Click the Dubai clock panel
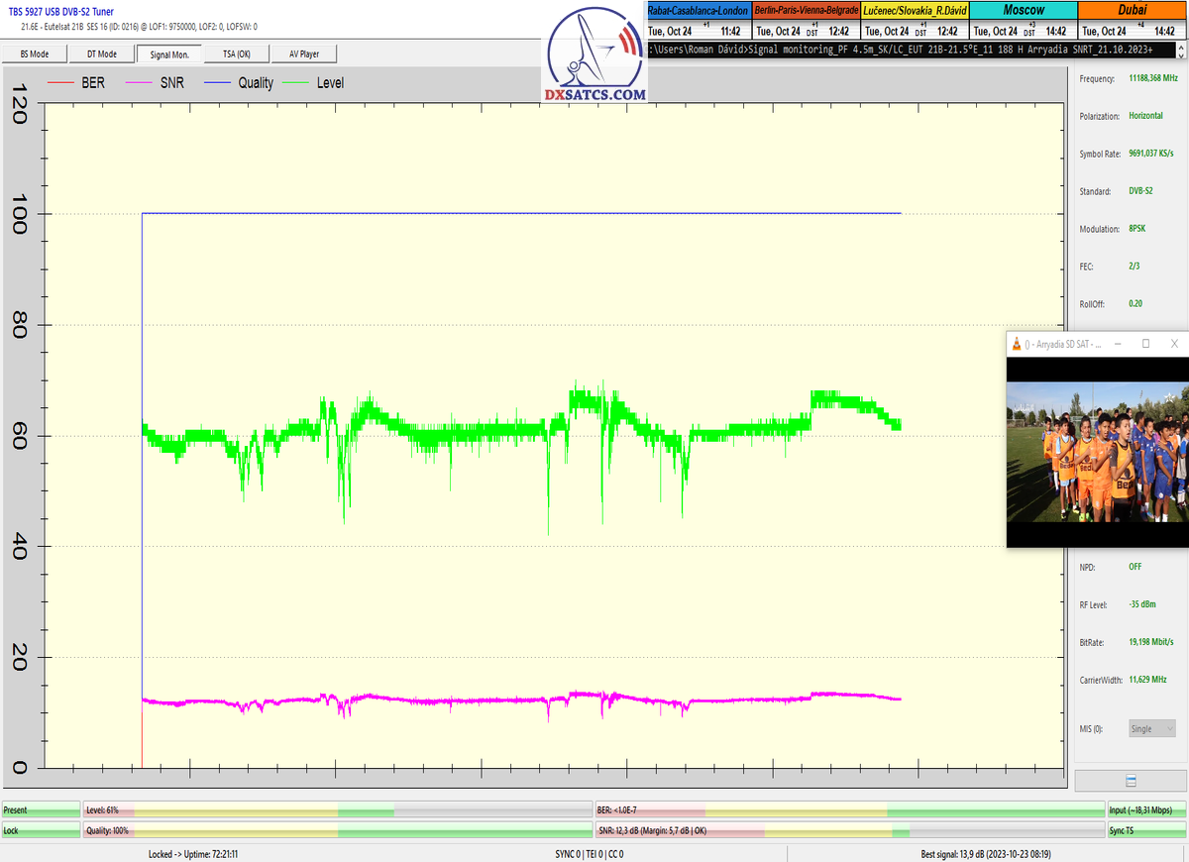This screenshot has height=862, width=1189. click(1133, 20)
